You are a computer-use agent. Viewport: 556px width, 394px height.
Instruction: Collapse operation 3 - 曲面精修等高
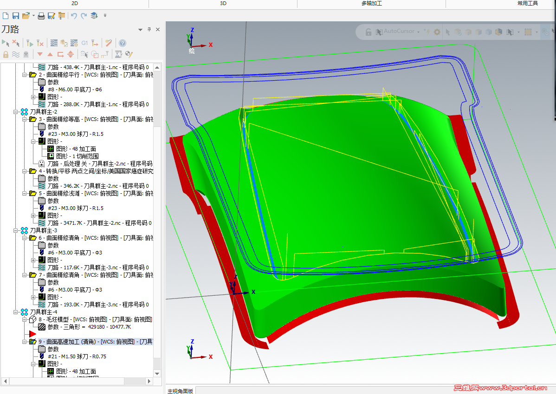(x=24, y=119)
